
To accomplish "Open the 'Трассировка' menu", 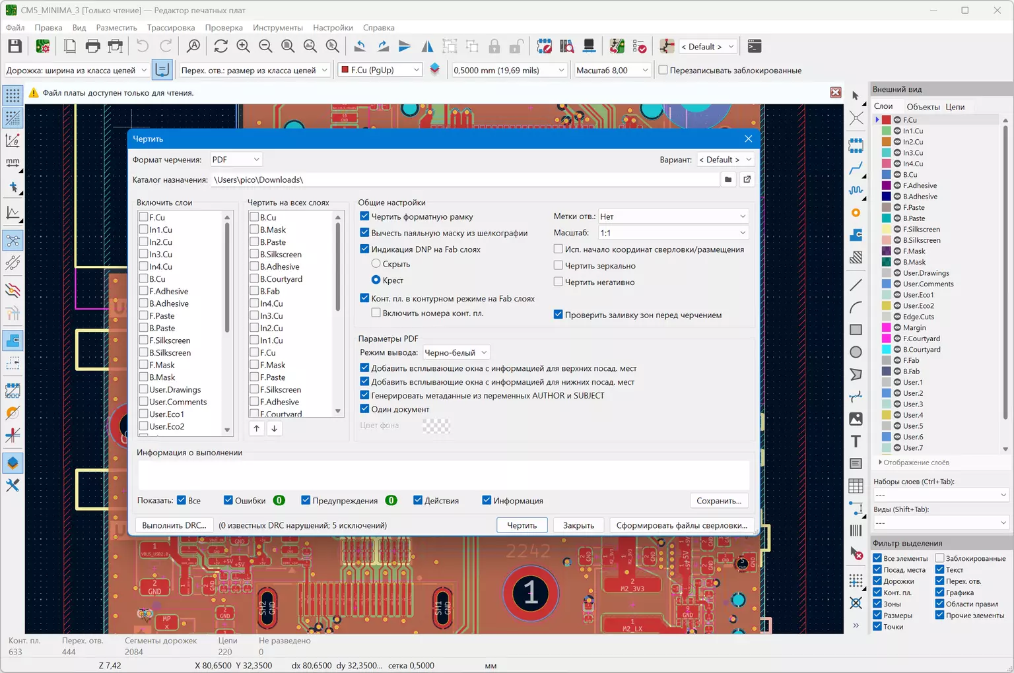I will [x=170, y=28].
